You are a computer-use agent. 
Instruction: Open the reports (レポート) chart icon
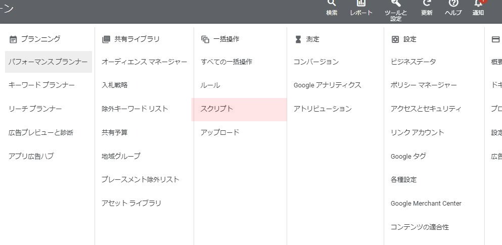point(361,4)
